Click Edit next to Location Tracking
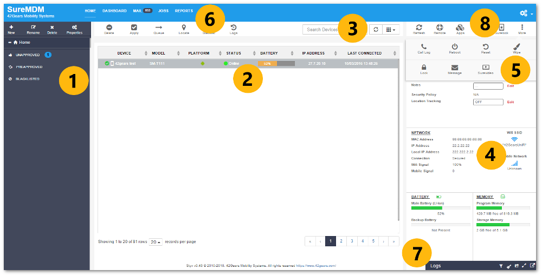The image size is (542, 276). coord(510,102)
